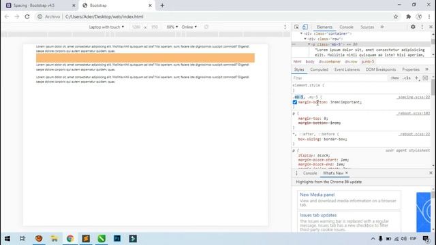
Task: Click the styles Filter input field
Action: [340, 78]
